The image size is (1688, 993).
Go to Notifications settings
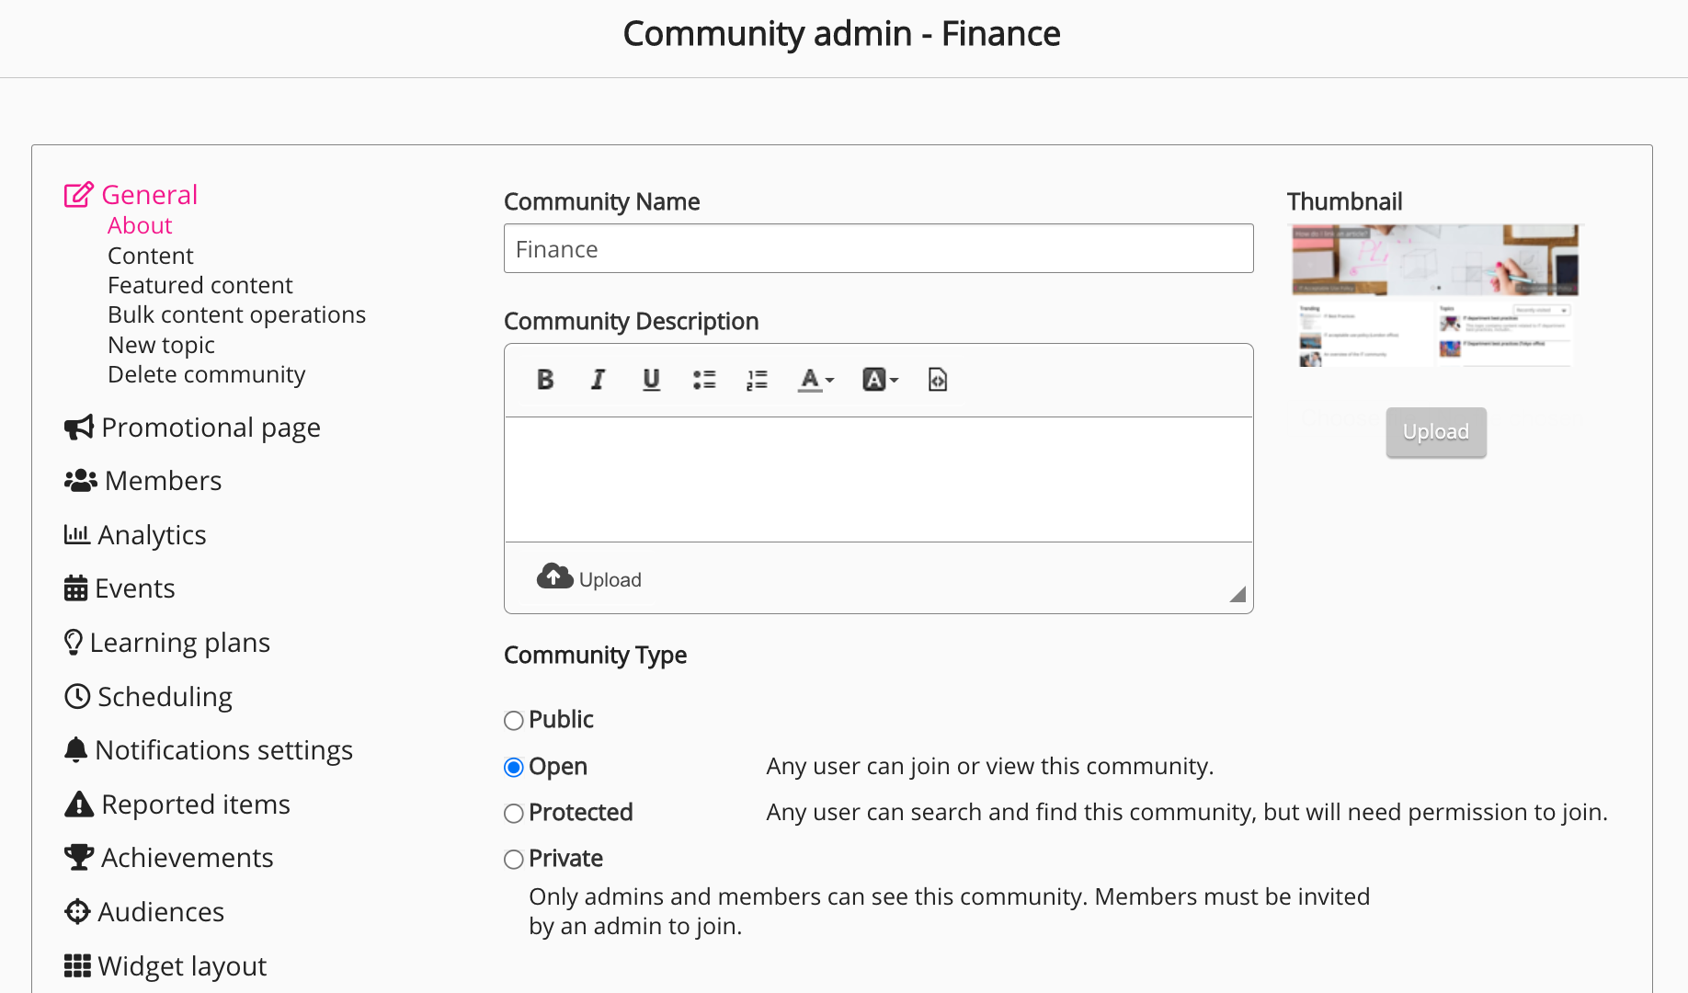point(222,750)
